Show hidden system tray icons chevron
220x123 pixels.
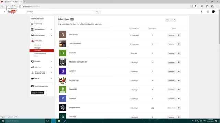pyautogui.click(x=193, y=121)
